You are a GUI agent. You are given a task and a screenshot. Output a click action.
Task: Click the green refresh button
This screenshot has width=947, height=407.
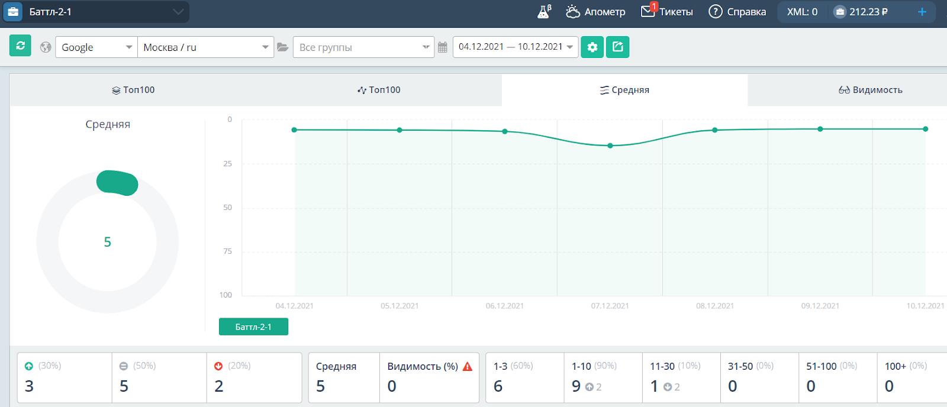20,46
